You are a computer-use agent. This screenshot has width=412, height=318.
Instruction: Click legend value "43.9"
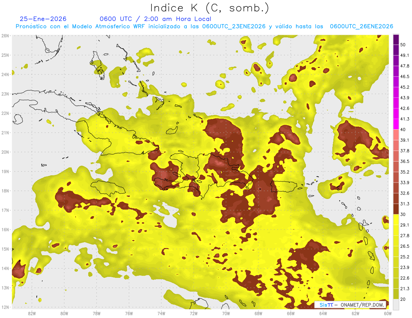click(x=405, y=98)
